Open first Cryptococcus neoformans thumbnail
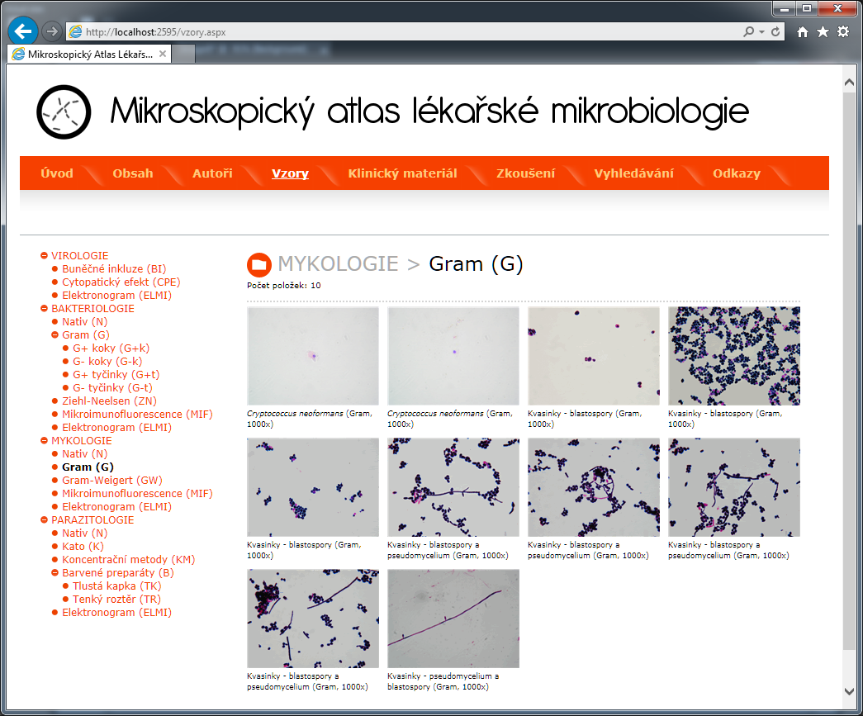Viewport: 863px width, 716px height. click(313, 356)
